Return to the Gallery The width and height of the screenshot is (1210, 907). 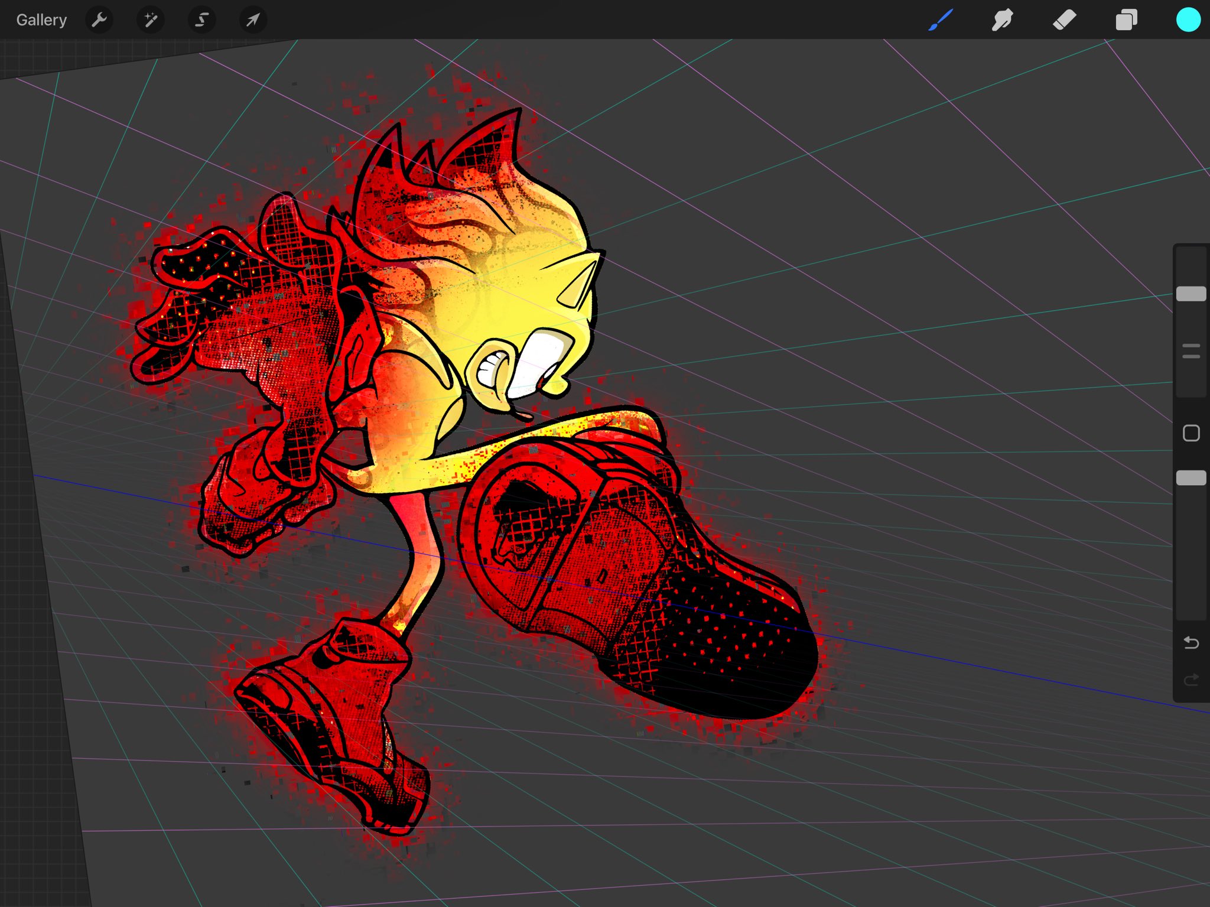(x=41, y=20)
